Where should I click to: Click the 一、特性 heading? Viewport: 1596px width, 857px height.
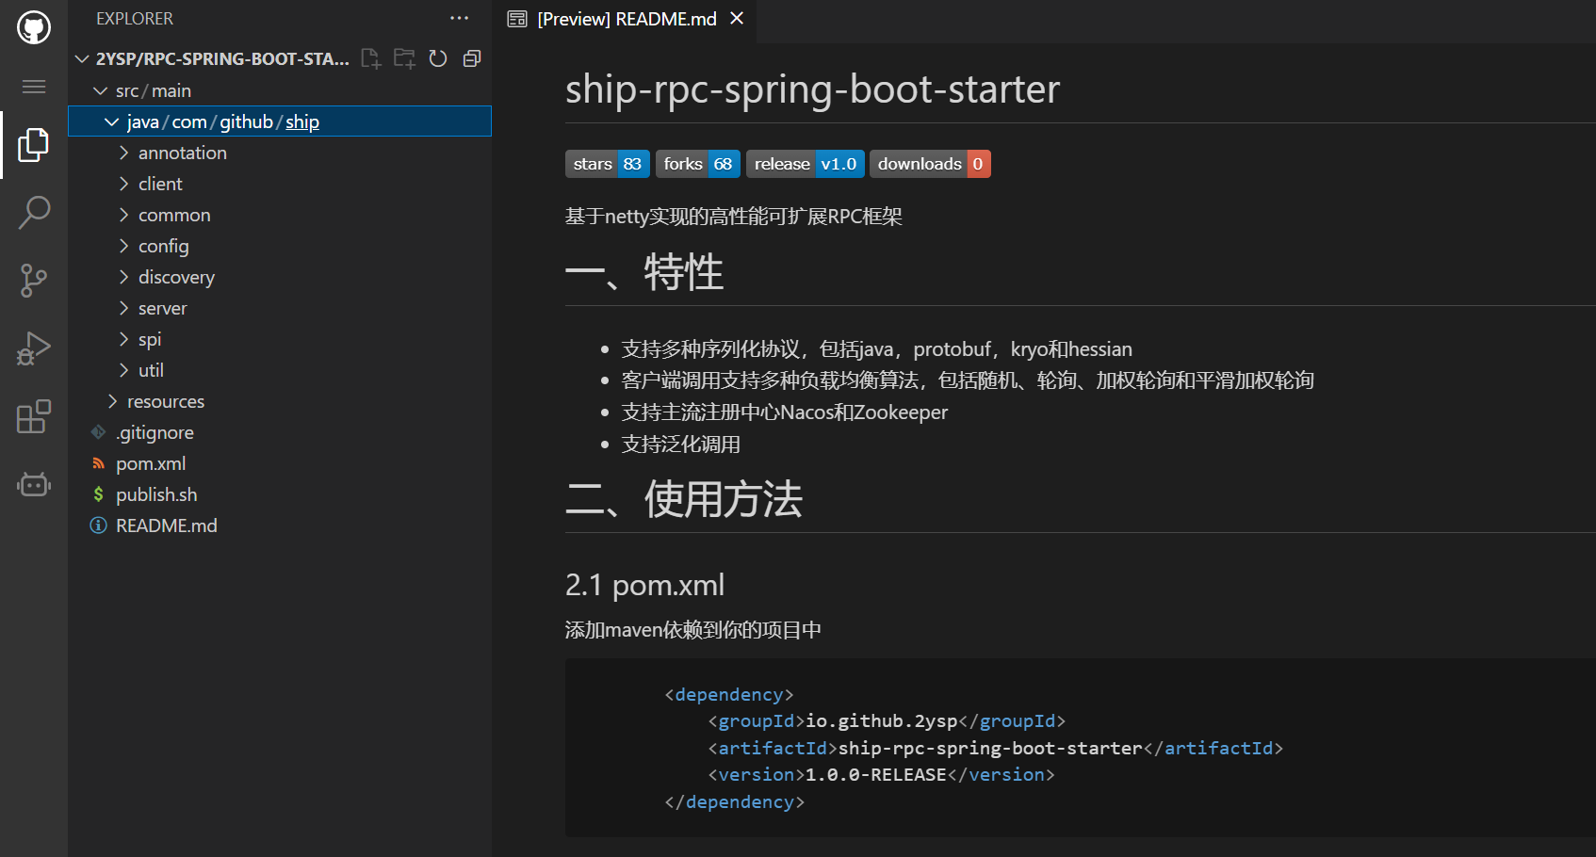(x=644, y=273)
